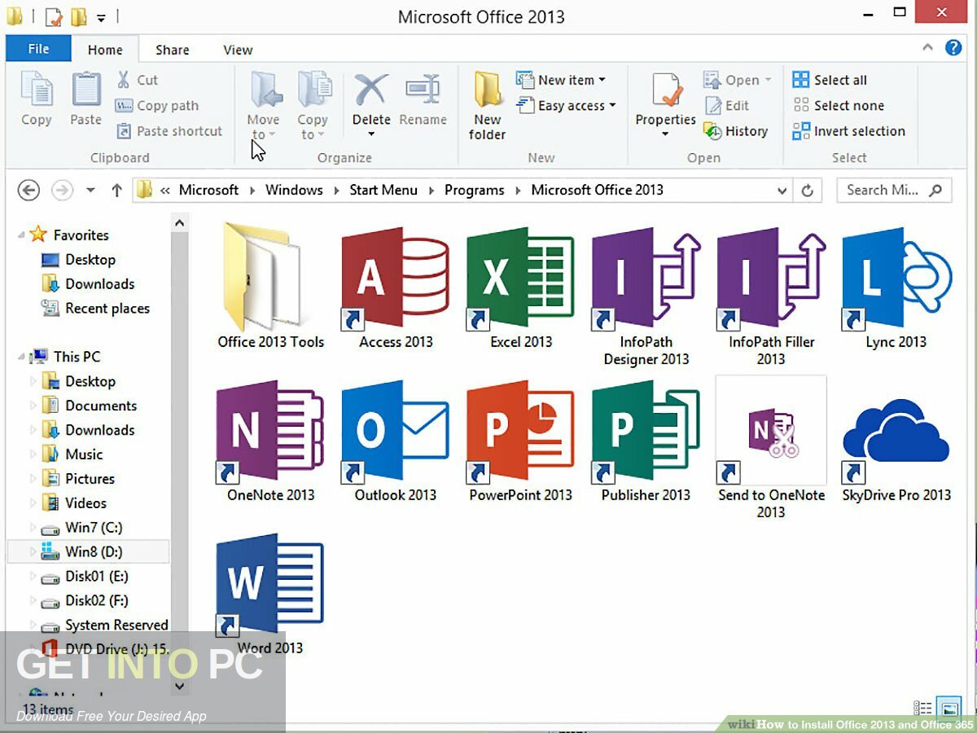Click the Paste ribbon icon
This screenshot has height=733, width=977.
pyautogui.click(x=85, y=99)
